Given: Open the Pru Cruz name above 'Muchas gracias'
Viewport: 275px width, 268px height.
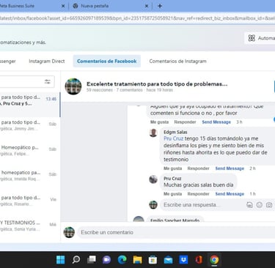Looking at the screenshot, I should click(x=172, y=179).
